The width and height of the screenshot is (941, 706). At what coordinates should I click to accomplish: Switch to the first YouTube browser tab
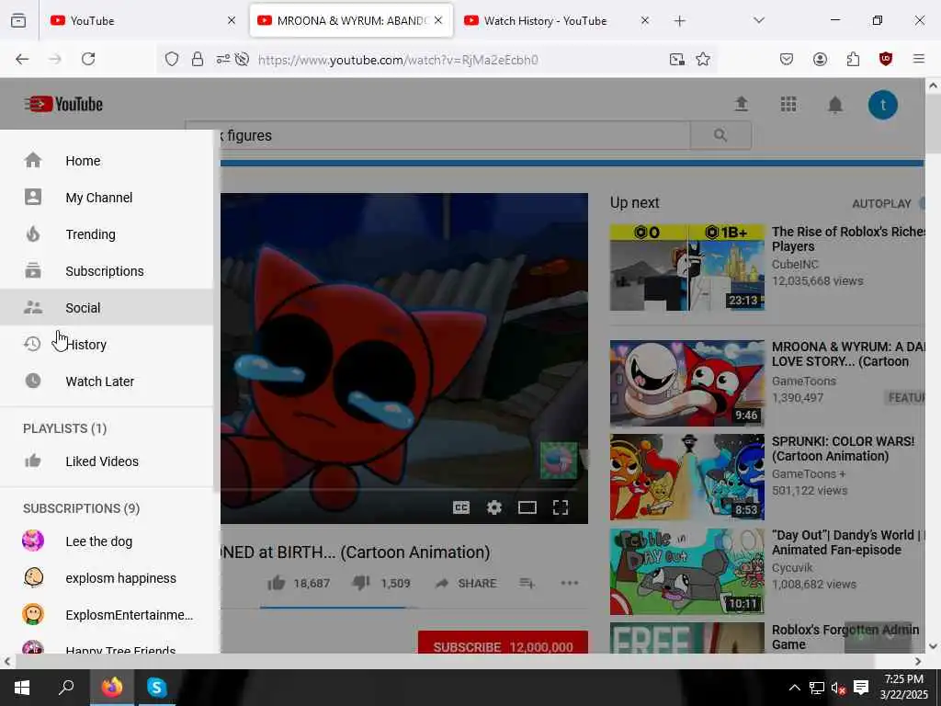coord(142,20)
